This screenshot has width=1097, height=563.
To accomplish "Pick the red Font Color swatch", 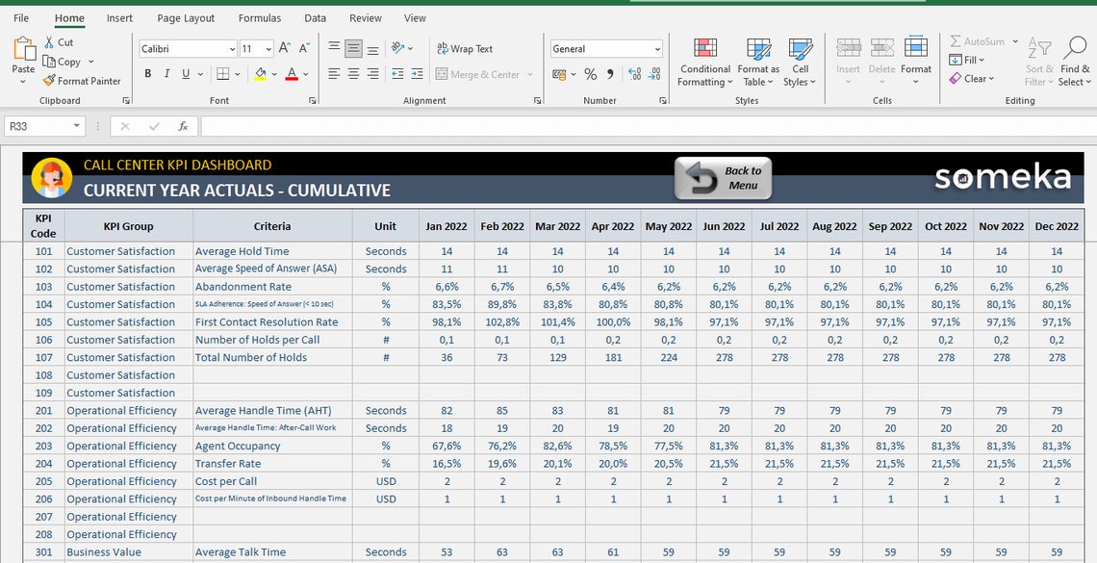I will (x=292, y=73).
